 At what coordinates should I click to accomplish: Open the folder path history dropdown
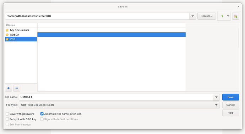tap(192, 16)
